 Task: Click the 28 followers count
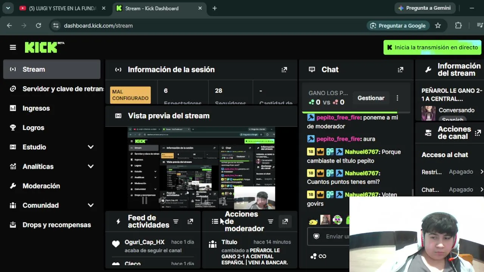pyautogui.click(x=219, y=91)
